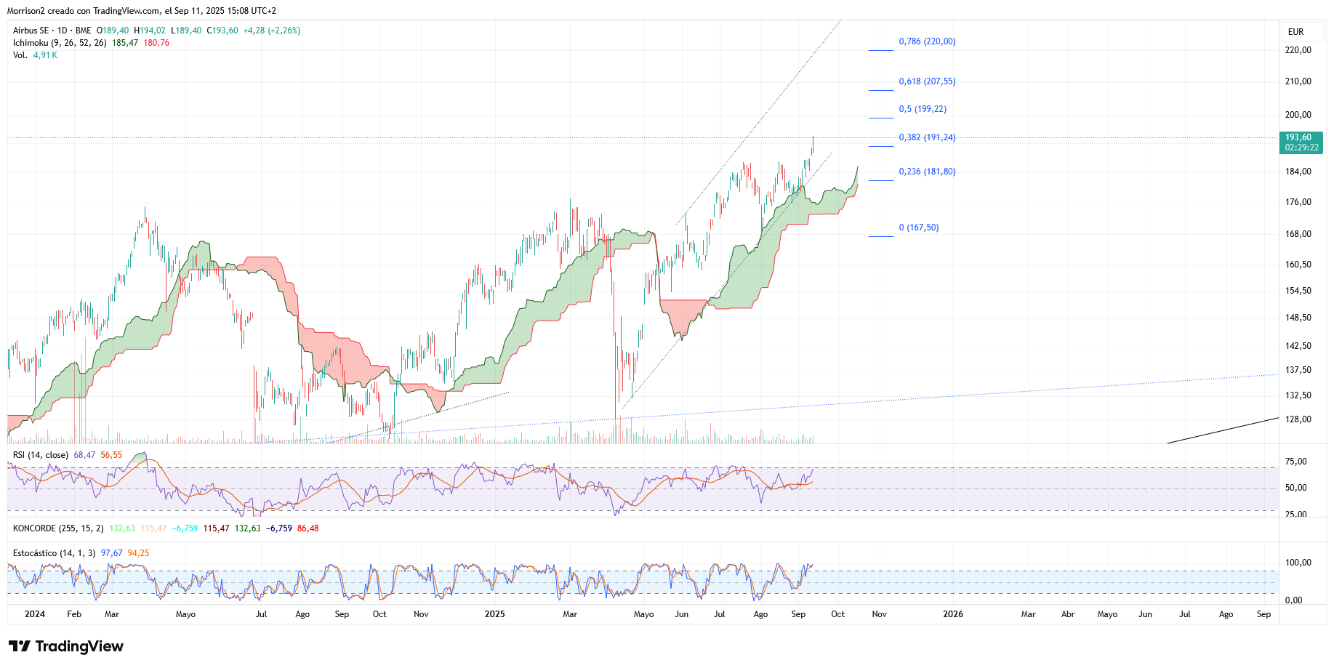Click the 128,00 price axis label
This screenshot has width=1334, height=668.
[1298, 419]
